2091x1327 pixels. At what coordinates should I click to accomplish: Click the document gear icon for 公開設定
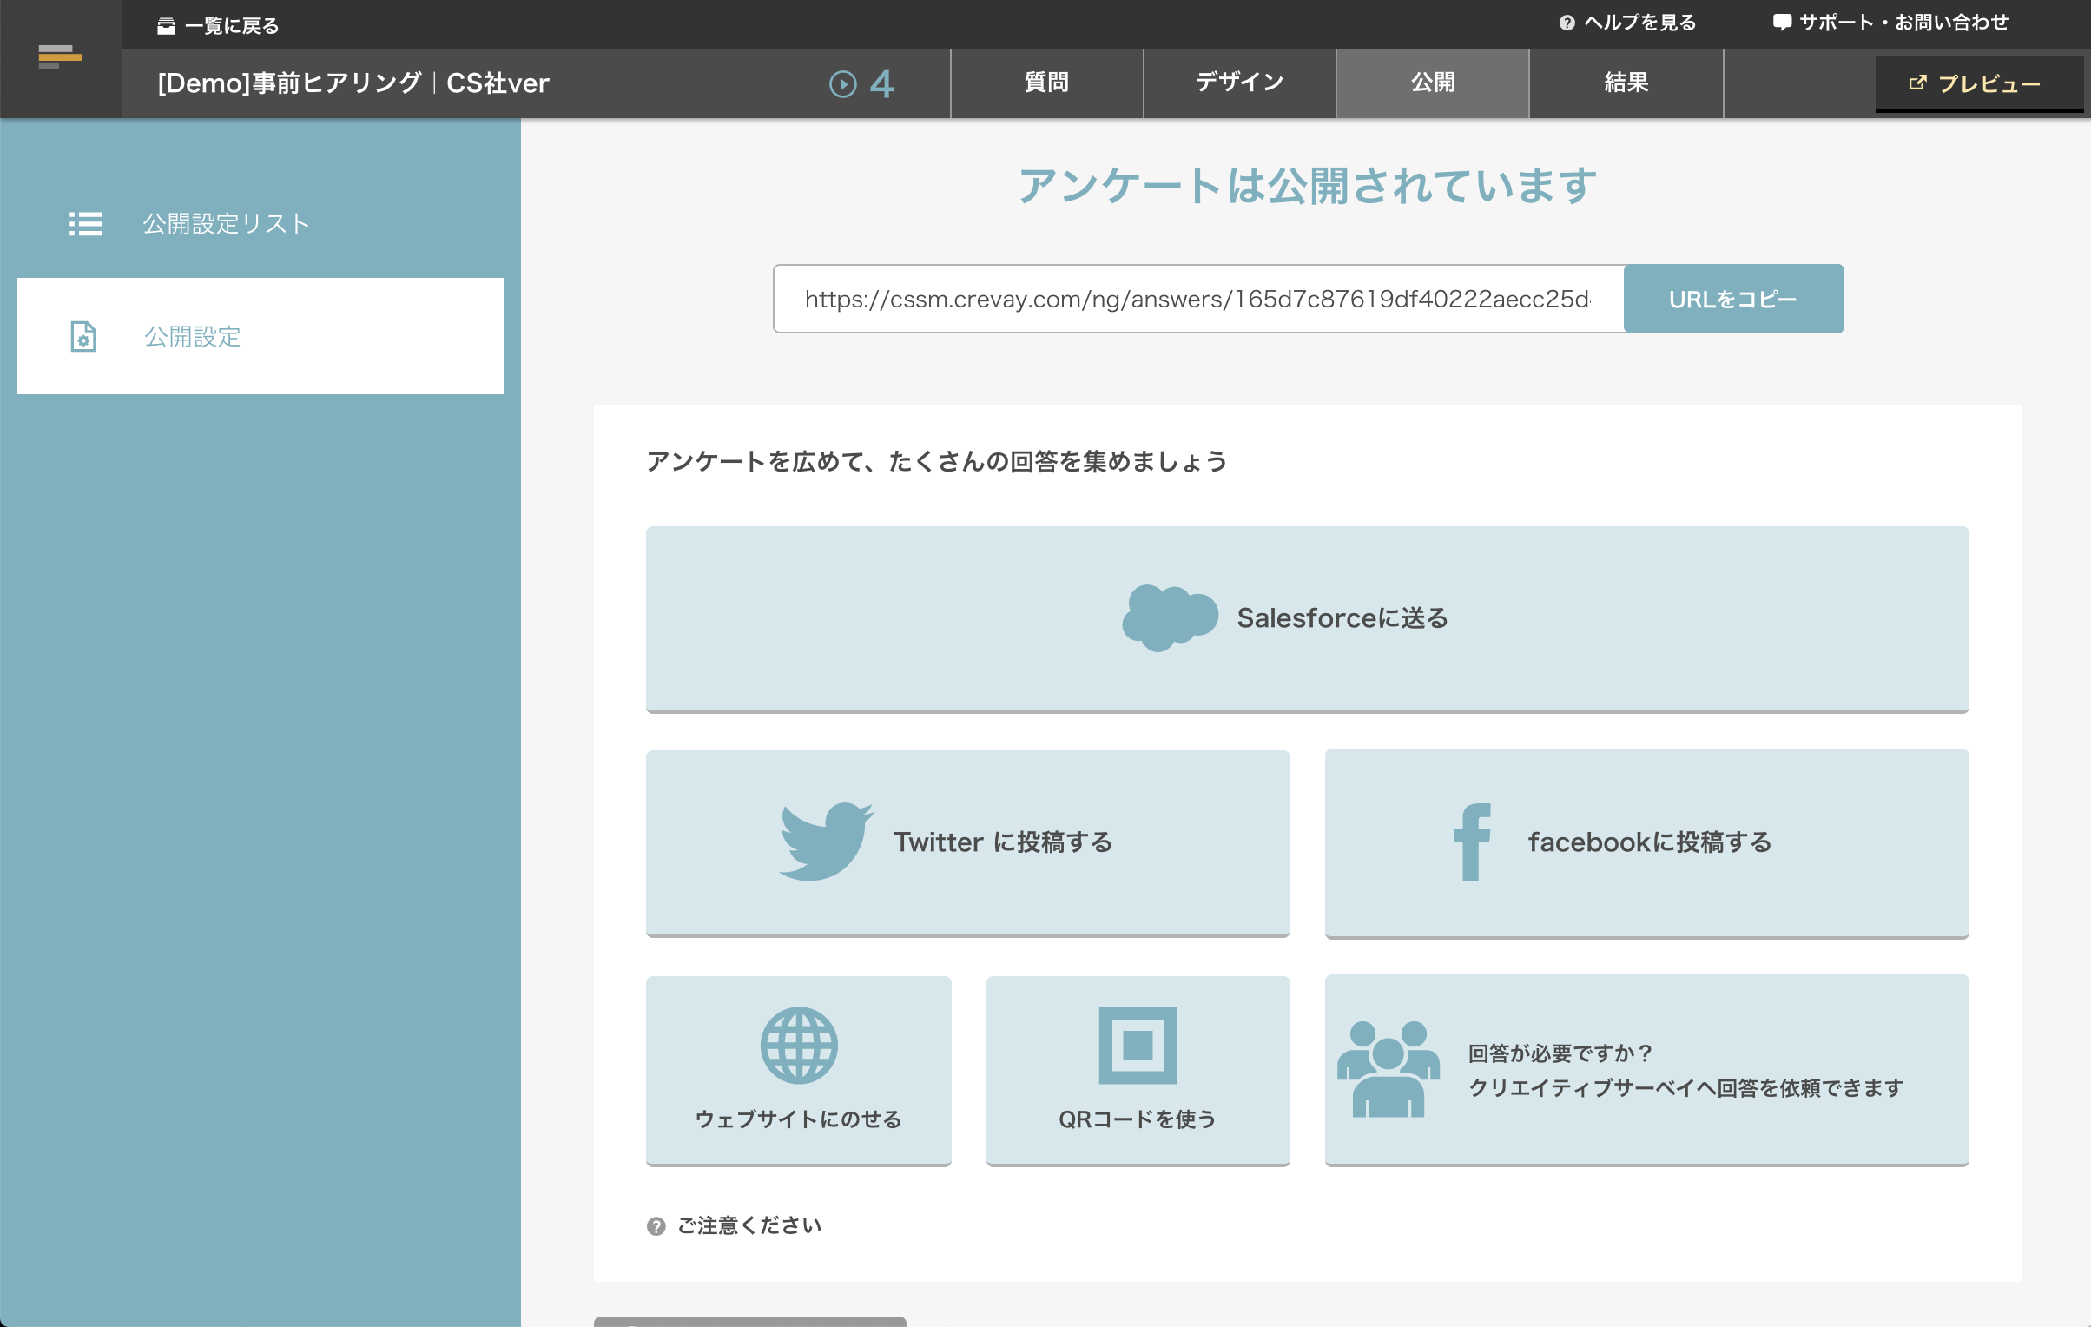coord(83,337)
